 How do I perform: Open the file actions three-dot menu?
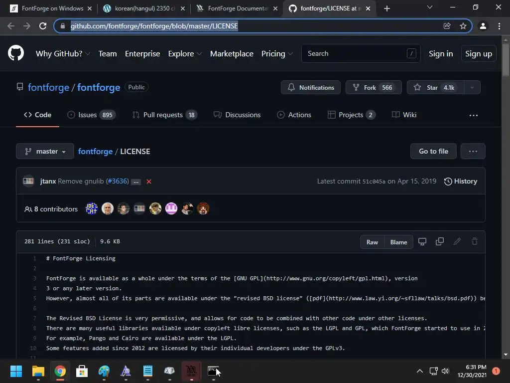click(x=473, y=151)
